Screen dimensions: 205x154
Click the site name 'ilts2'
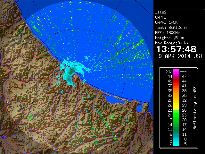161,12
